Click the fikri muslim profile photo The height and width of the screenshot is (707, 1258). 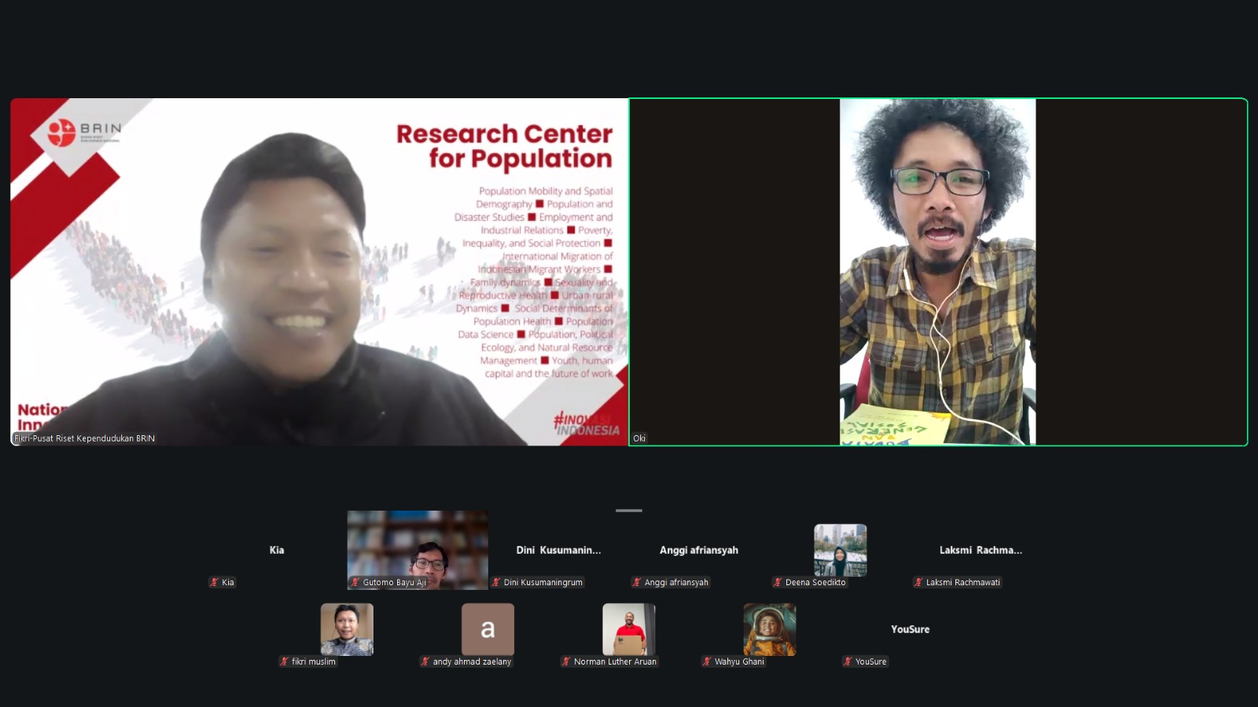(347, 629)
